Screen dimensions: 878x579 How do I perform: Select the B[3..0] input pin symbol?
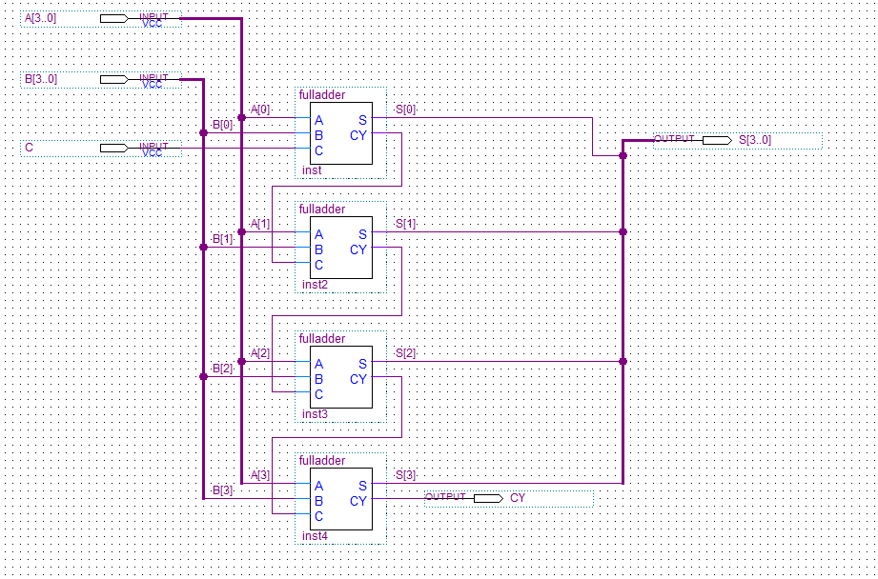[x=101, y=79]
